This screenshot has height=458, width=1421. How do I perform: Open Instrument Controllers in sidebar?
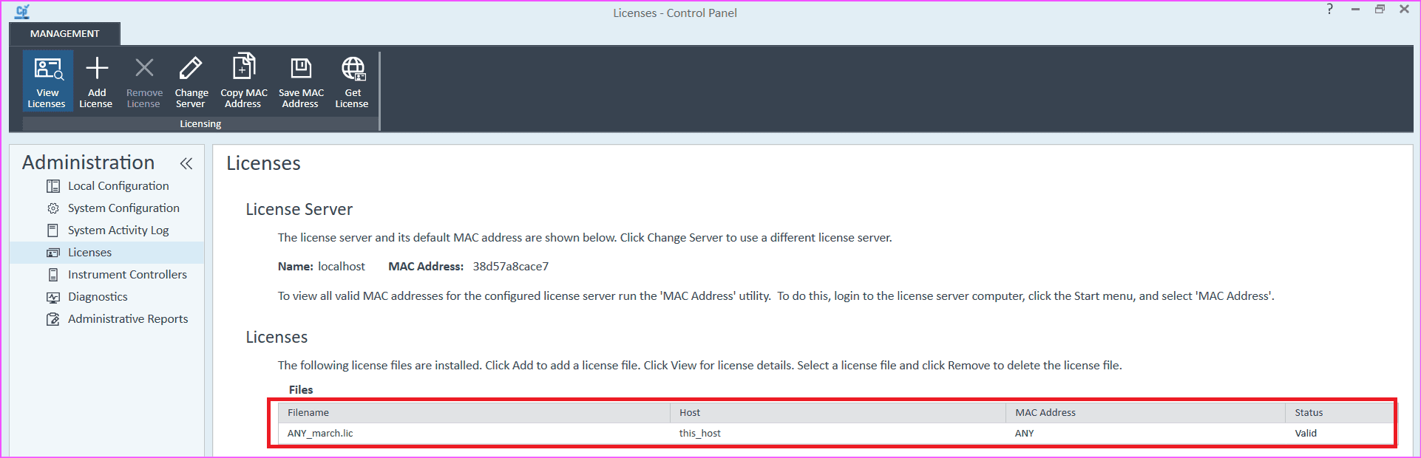coord(127,275)
